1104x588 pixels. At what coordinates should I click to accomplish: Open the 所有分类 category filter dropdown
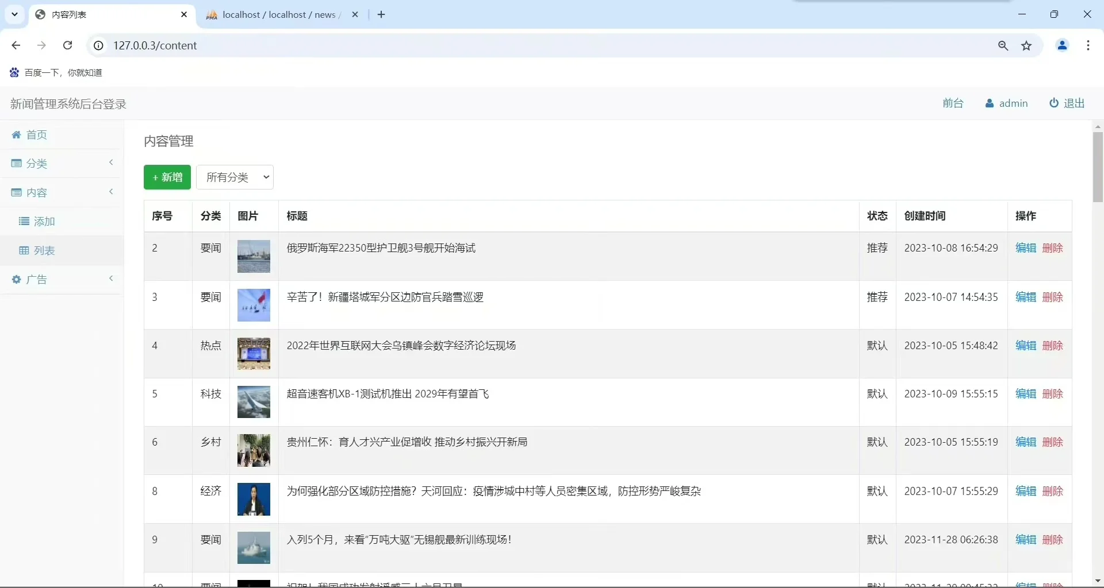[236, 177]
